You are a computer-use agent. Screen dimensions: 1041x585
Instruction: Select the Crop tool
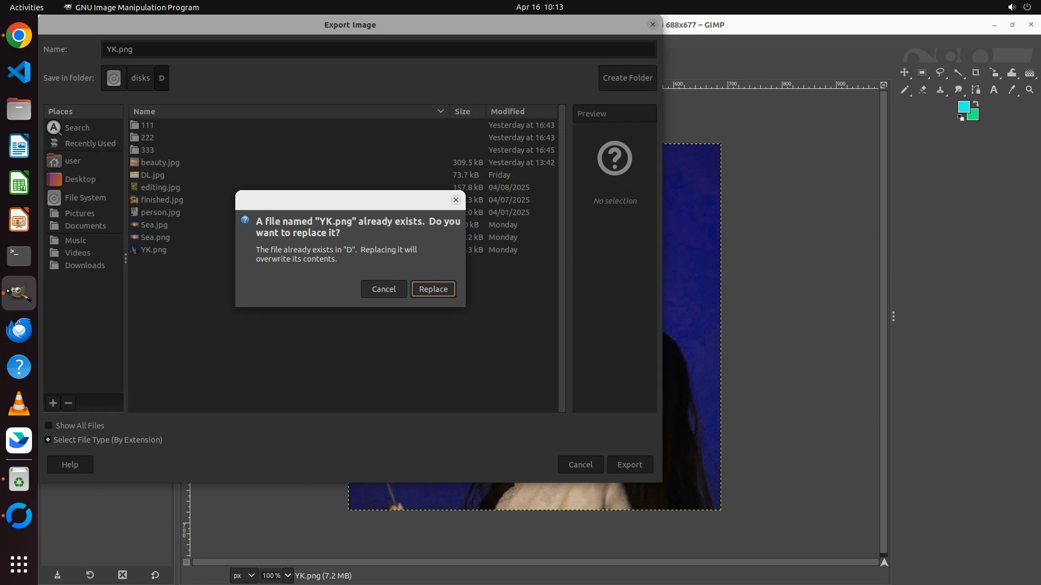976,73
